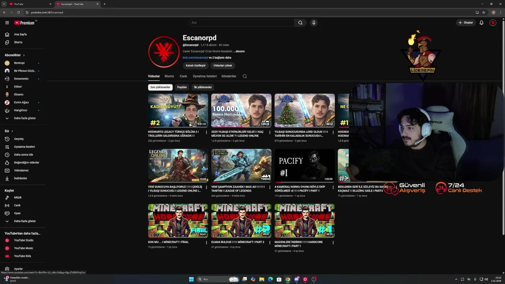Open the notifications bell
This screenshot has width=505, height=284.
481,23
